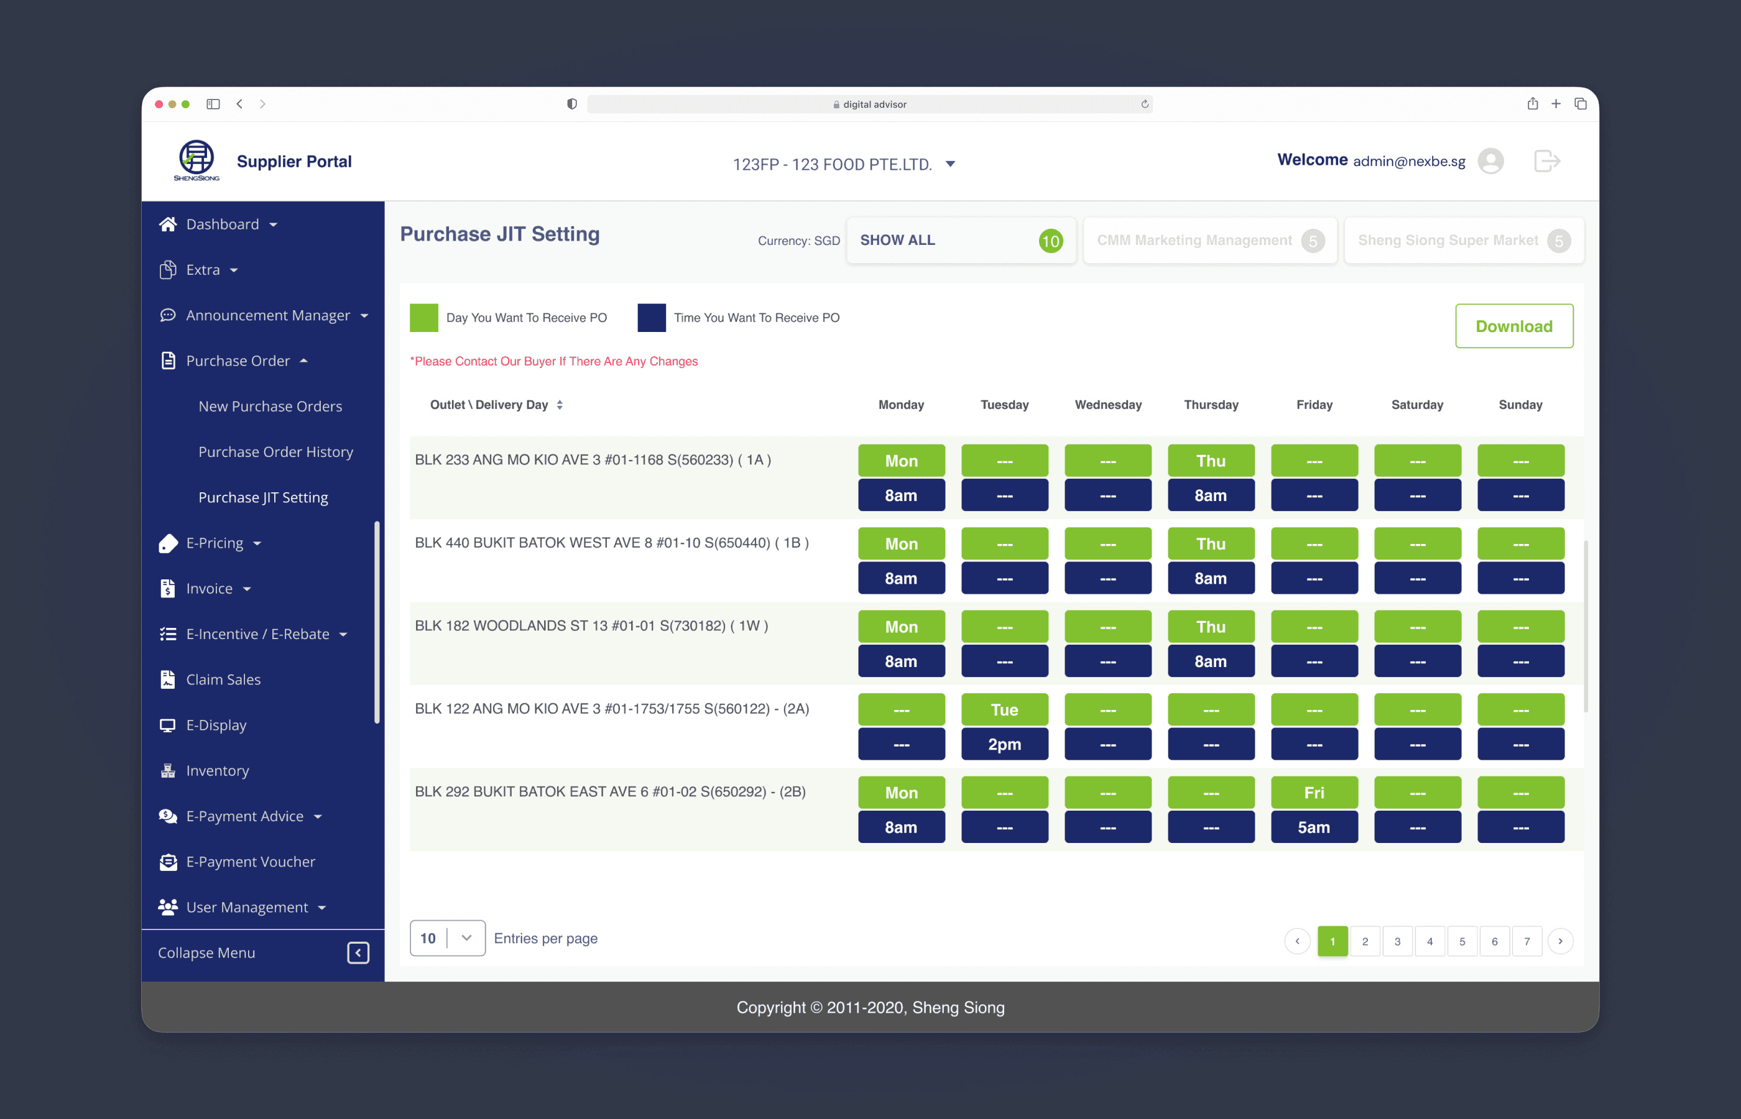Go to page 7
This screenshot has width=1741, height=1119.
pos(1527,941)
